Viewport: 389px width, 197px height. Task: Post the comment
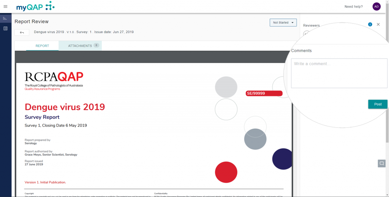coord(378,104)
